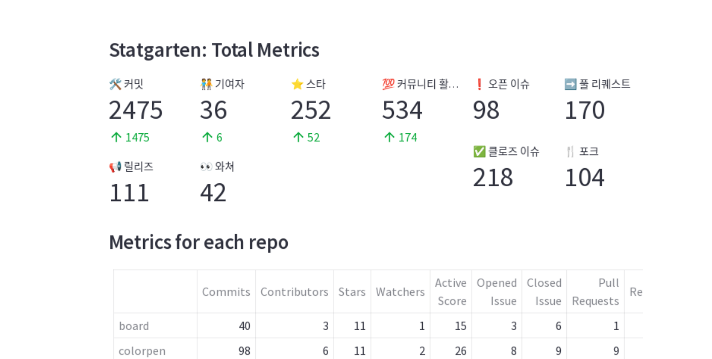Click the green 1475 commit increase indicator

[130, 137]
